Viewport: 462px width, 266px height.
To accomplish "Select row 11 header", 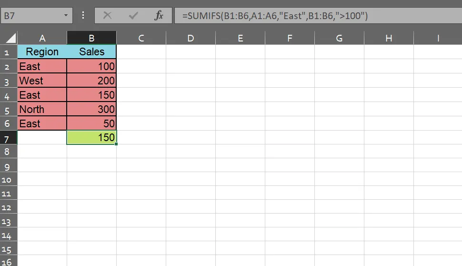I will pos(9,193).
